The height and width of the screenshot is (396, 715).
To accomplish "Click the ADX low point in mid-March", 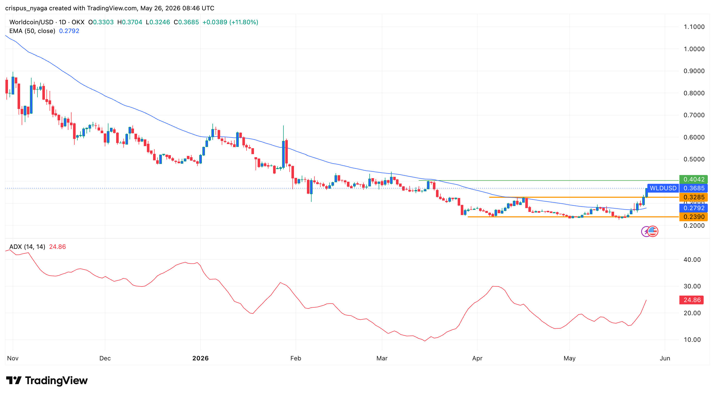I will (425, 341).
